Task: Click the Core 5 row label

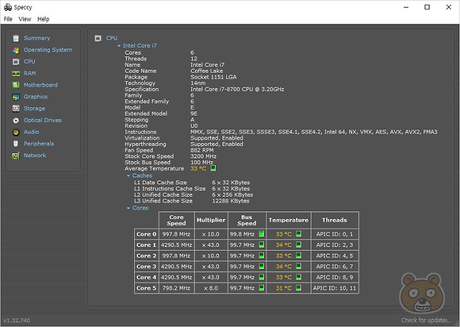Action: pyautogui.click(x=146, y=288)
